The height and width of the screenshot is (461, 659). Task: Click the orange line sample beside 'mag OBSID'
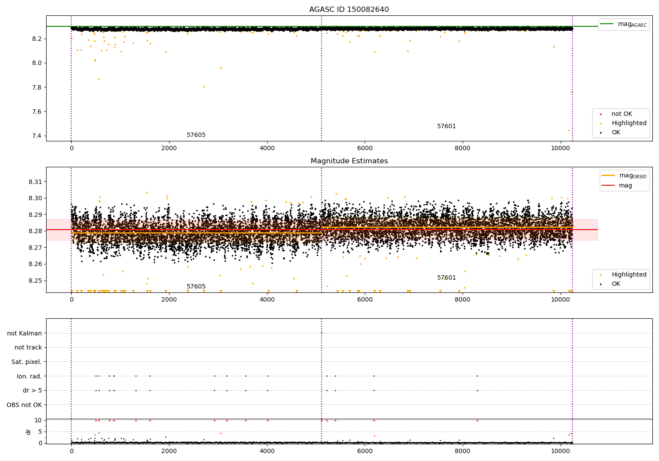click(608, 176)
